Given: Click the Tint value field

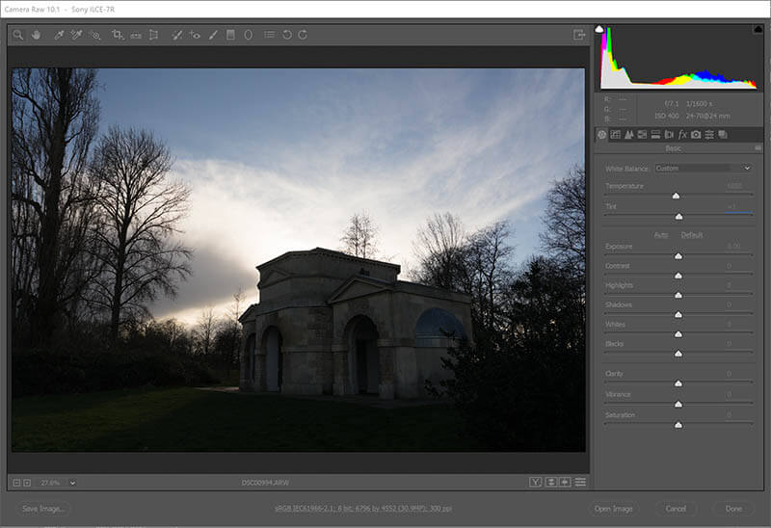Looking at the screenshot, I should [x=738, y=207].
